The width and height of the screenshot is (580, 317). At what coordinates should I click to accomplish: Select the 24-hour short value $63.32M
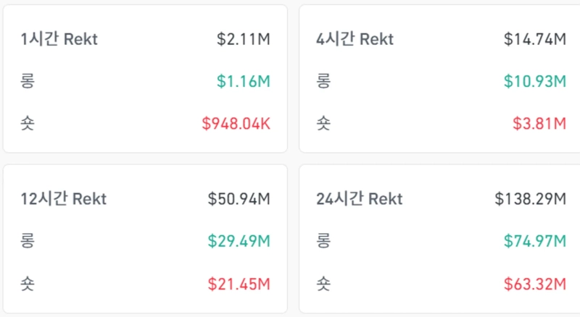(x=536, y=283)
